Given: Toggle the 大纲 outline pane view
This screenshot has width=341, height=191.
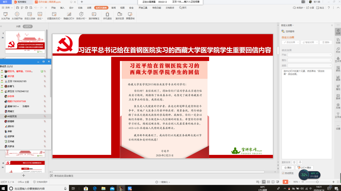Looking at the screenshot, I should pos(18,26).
